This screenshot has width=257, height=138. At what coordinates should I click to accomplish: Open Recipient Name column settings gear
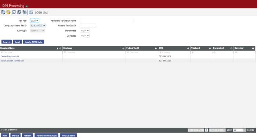[x=60, y=48]
